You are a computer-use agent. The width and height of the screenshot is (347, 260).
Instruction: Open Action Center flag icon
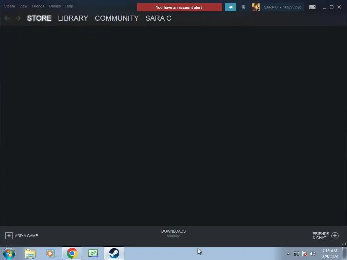click(305, 254)
